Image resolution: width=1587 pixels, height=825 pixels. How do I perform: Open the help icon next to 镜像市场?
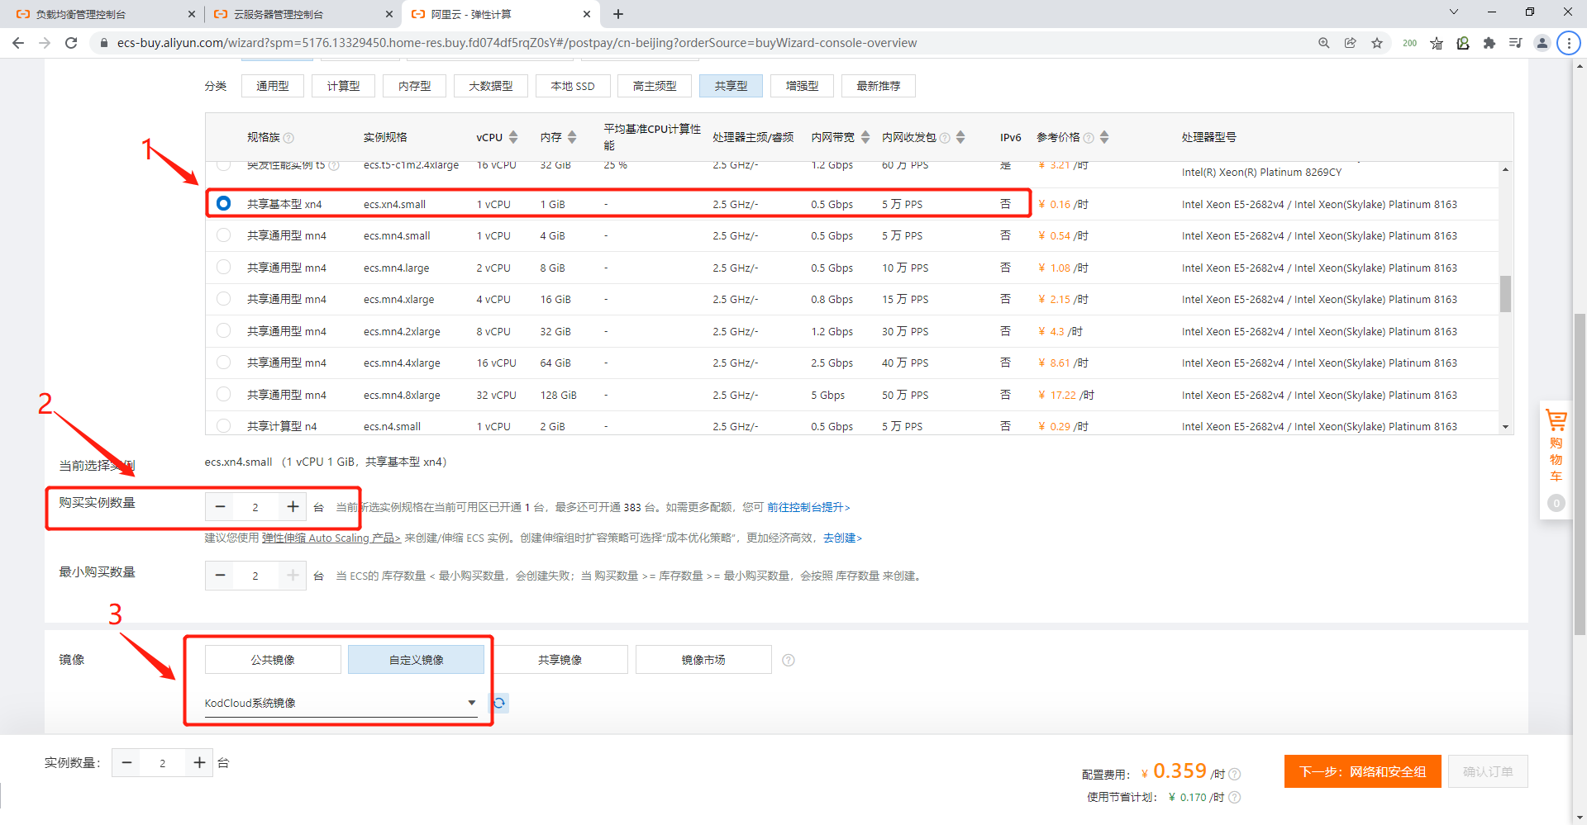coord(789,660)
